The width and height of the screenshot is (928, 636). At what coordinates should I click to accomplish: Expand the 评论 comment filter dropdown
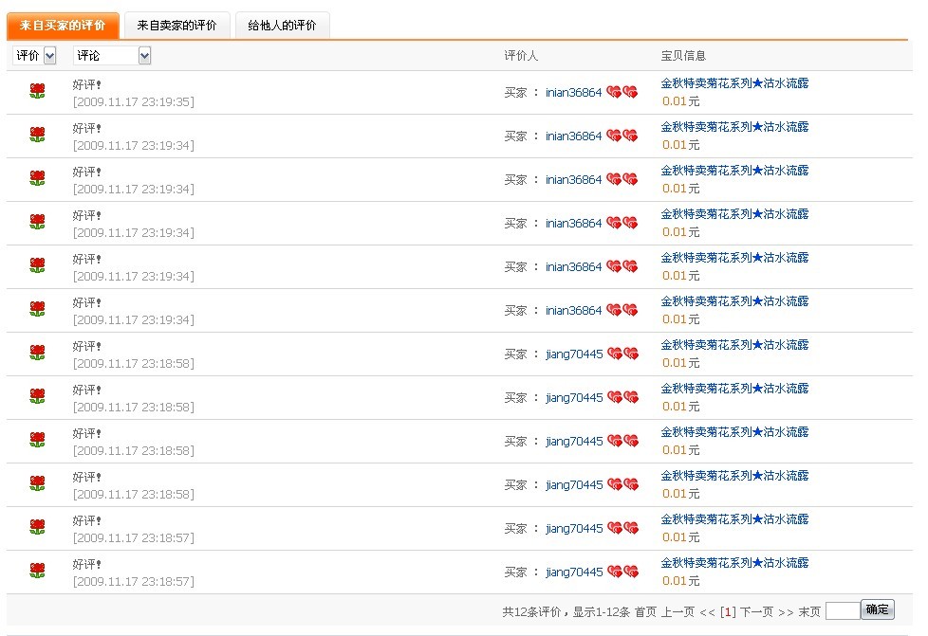[112, 56]
